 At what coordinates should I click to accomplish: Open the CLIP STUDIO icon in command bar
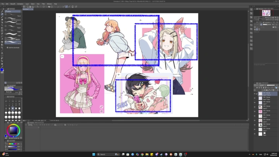point(24,7)
